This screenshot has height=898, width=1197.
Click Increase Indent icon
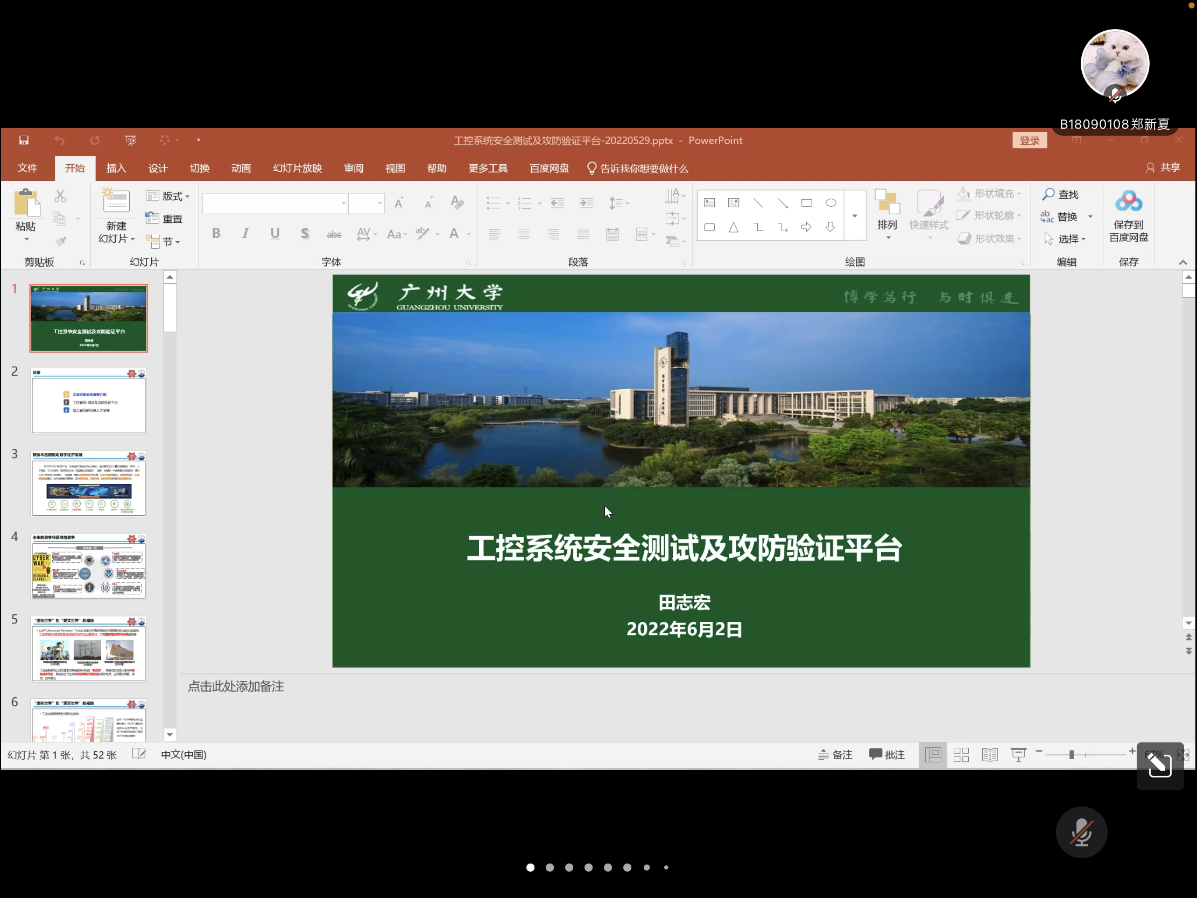587,203
